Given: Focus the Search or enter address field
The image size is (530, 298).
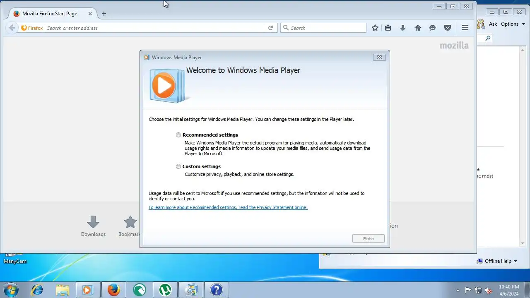Looking at the screenshot, I should click(x=154, y=28).
